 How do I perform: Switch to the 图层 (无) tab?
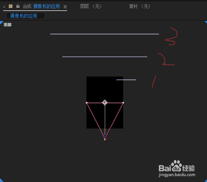(91, 6)
